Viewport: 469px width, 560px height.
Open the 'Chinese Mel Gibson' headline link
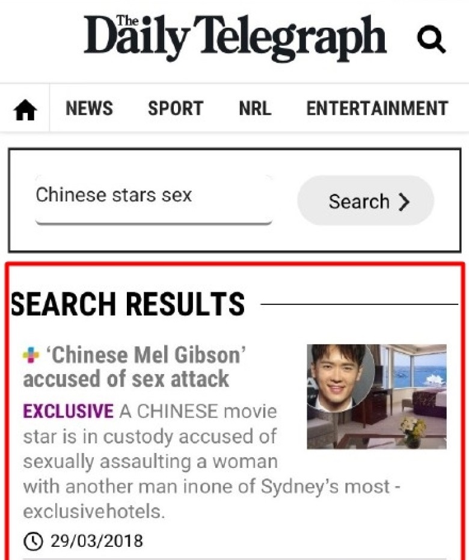coord(135,367)
